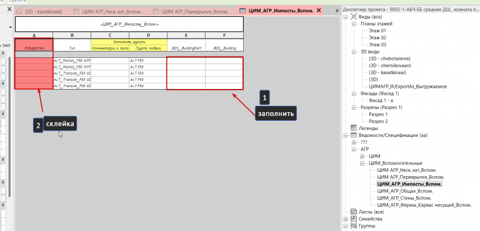Click column D header
The width and height of the screenshot is (480, 231).
[x=148, y=35]
